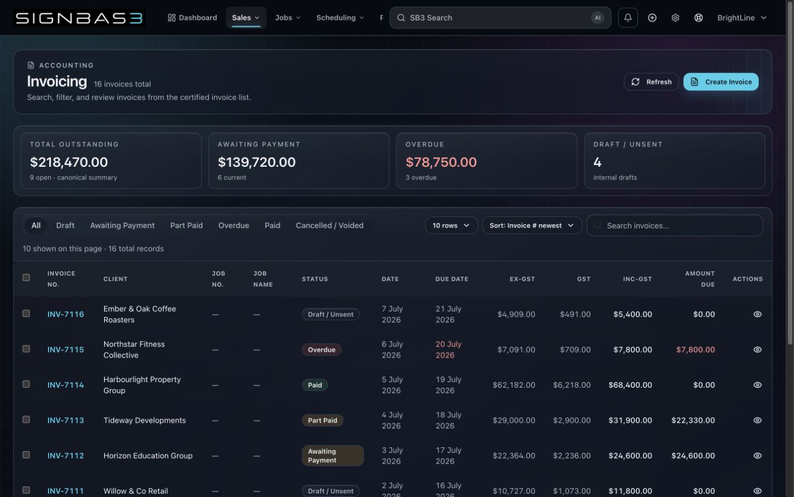View invoice INV-7111 via eye icon

[757, 491]
